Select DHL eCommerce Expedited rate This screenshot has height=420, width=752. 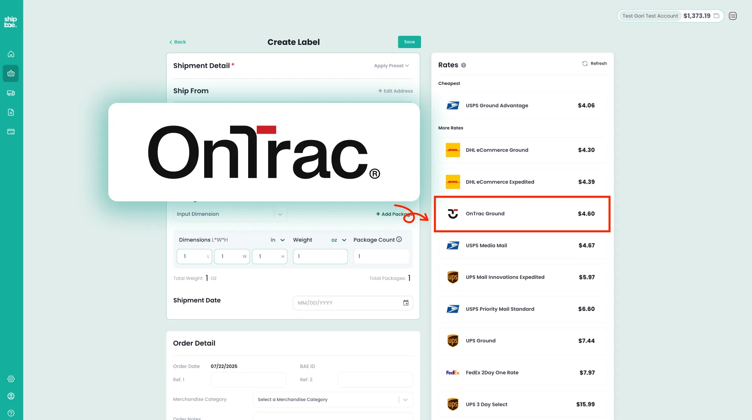[522, 182]
